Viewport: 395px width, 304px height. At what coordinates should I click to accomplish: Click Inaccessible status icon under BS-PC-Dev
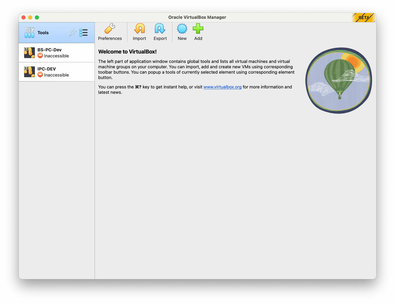[x=40, y=56]
